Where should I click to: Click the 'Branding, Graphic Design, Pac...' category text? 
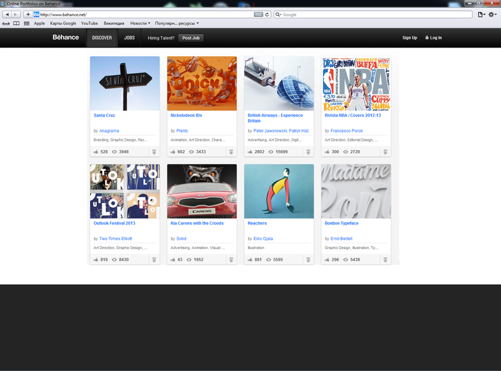120,140
